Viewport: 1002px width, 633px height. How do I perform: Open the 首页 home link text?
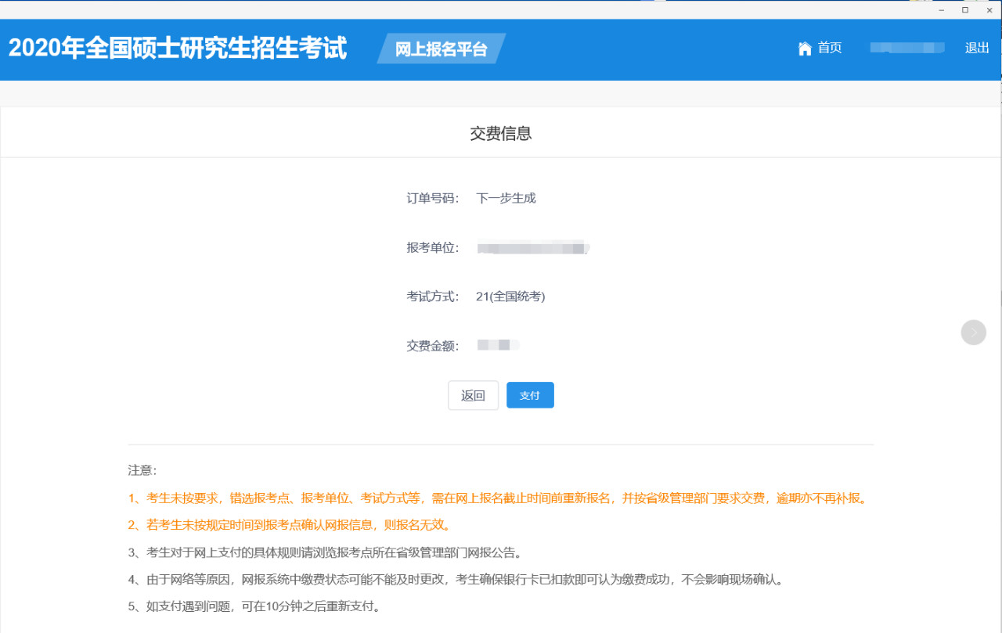coord(830,48)
